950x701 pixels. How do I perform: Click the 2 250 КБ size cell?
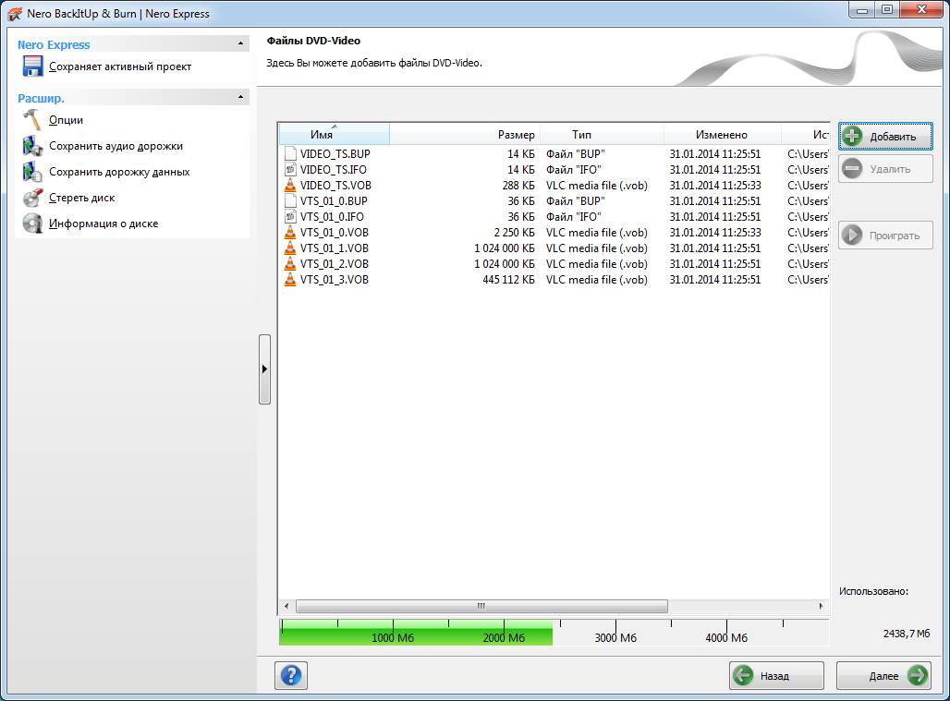(x=515, y=233)
